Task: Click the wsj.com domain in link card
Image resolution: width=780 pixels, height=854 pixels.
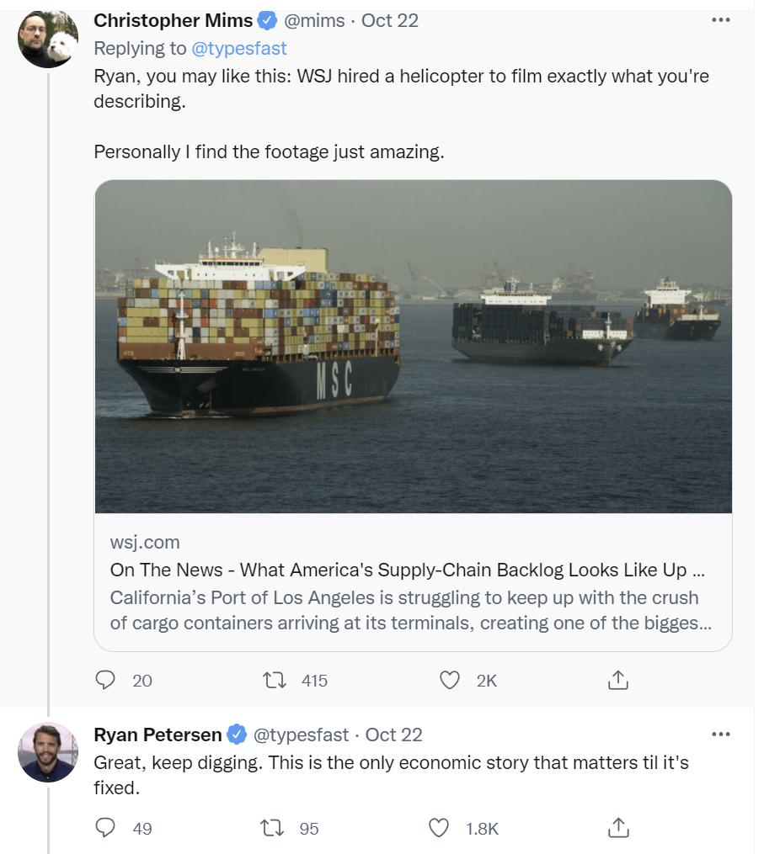Action: click(x=145, y=543)
